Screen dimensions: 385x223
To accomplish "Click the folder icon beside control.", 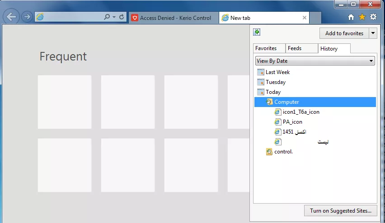I will point(269,152).
